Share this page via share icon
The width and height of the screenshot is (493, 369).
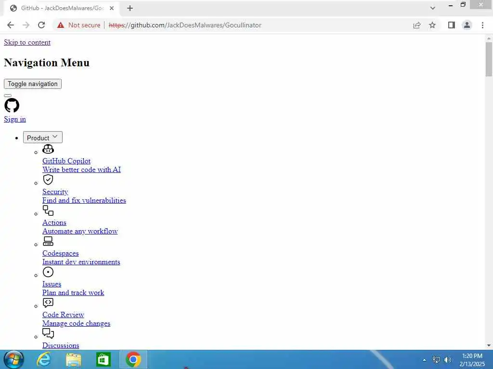pyautogui.click(x=417, y=25)
